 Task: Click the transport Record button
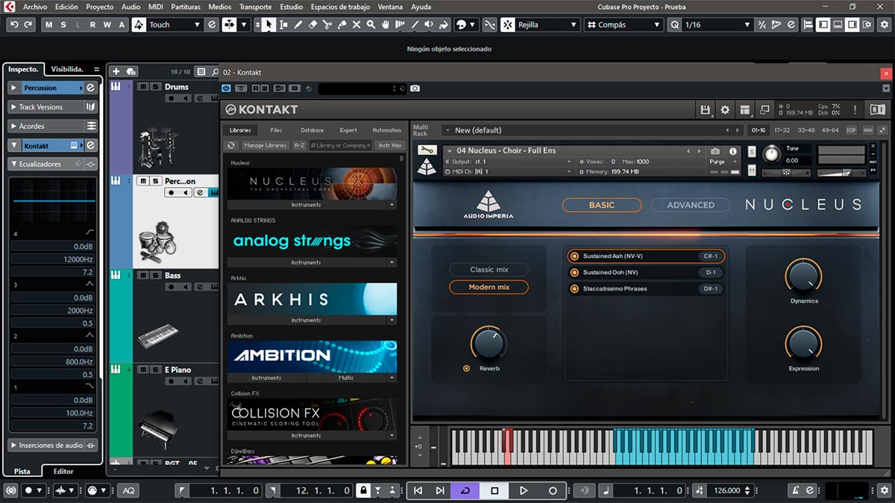point(553,490)
